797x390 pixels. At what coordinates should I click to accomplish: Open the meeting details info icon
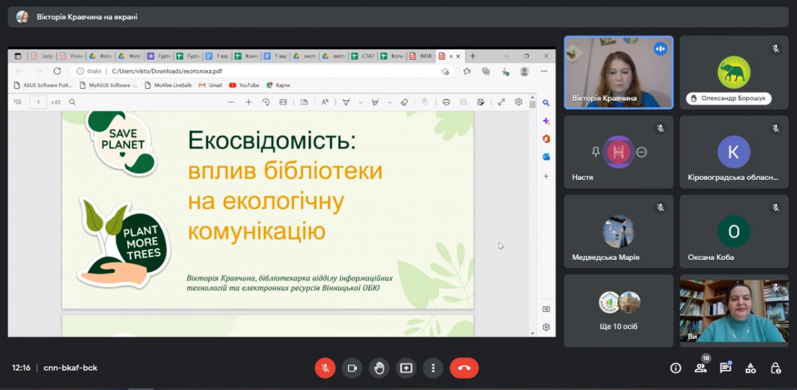pyautogui.click(x=675, y=368)
